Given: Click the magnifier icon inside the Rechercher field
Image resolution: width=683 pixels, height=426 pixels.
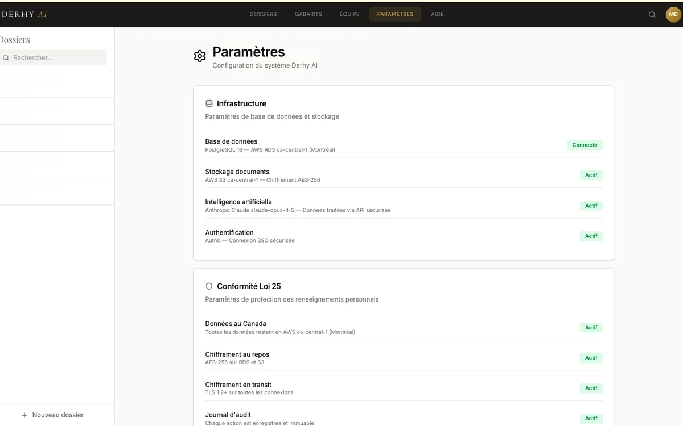Looking at the screenshot, I should (x=6, y=57).
